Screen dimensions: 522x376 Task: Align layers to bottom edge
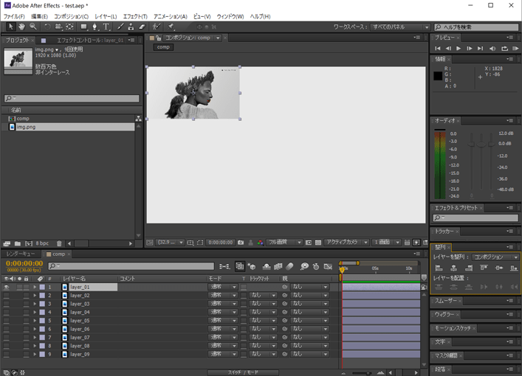[x=514, y=268]
